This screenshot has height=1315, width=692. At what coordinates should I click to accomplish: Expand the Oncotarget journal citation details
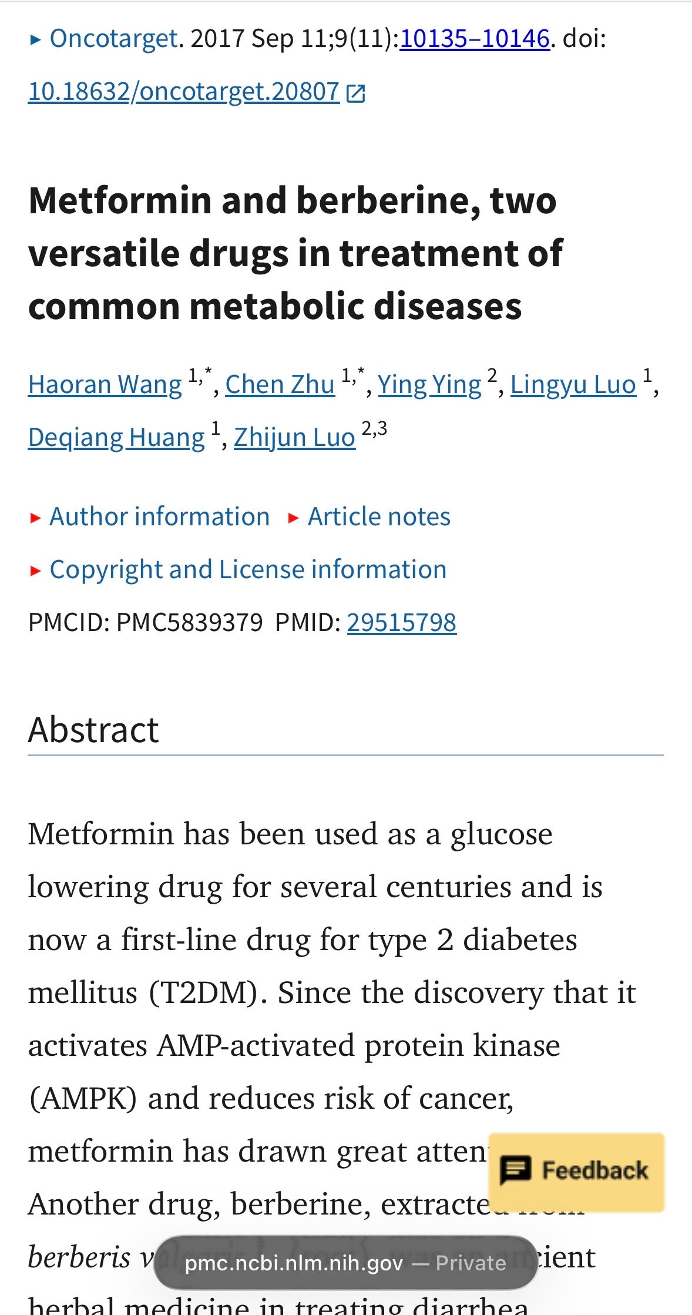[113, 38]
